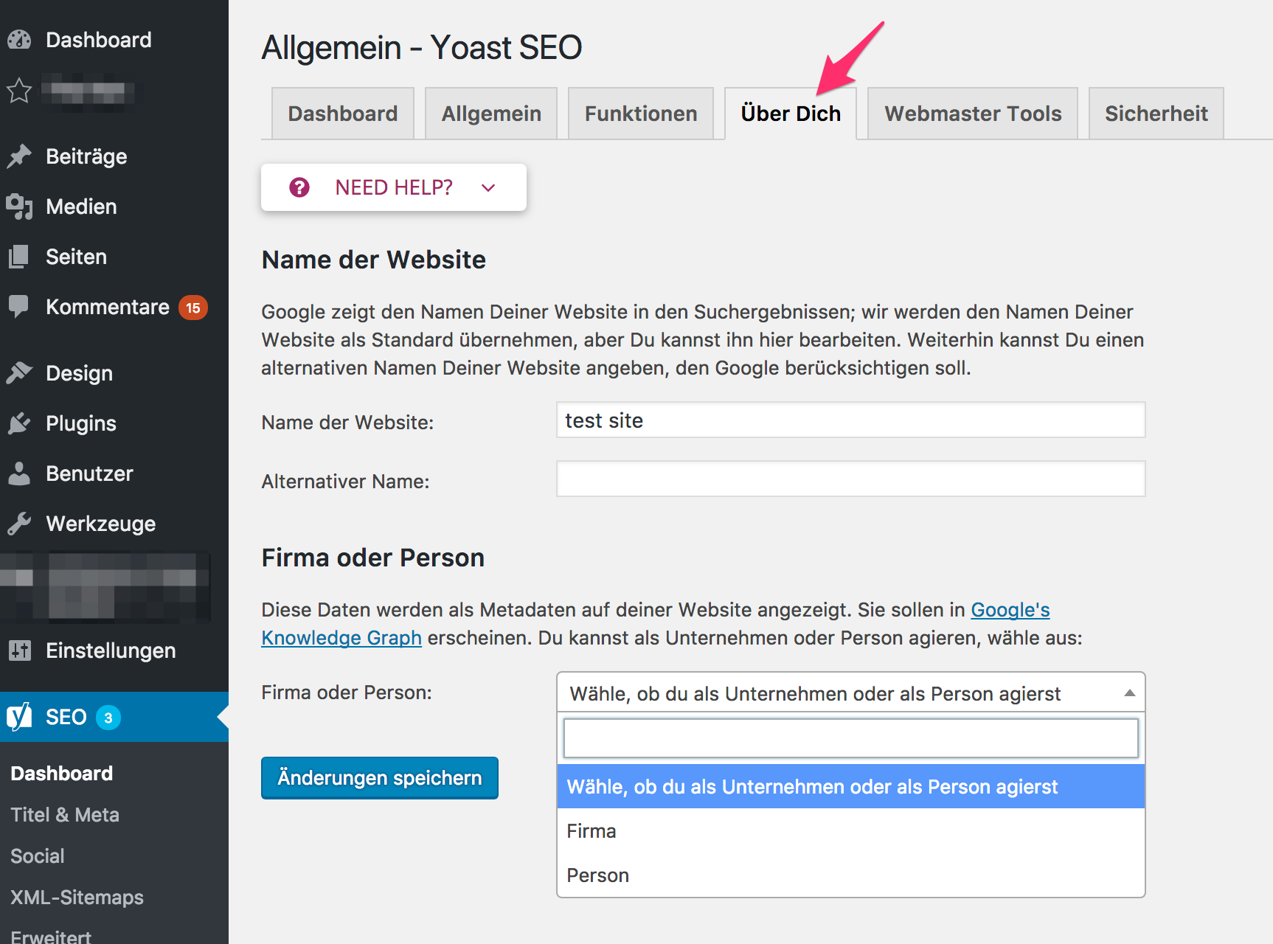The width and height of the screenshot is (1273, 944).
Task: Click the Kommentare speech bubble icon
Action: pos(19,307)
